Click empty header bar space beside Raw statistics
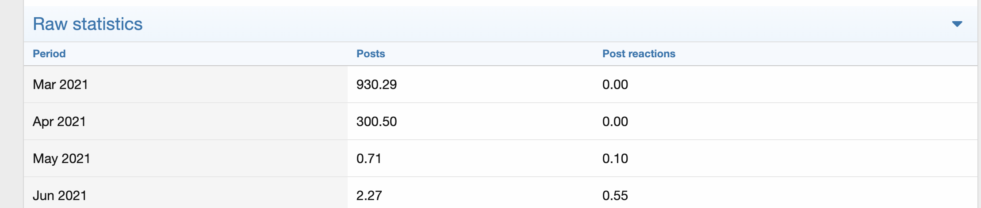Viewport: 981px width, 208px height. tap(531, 24)
